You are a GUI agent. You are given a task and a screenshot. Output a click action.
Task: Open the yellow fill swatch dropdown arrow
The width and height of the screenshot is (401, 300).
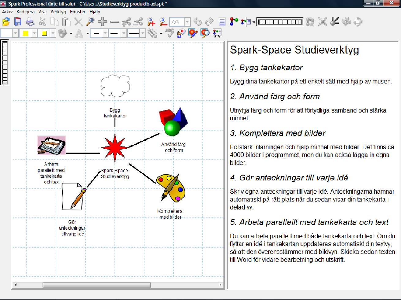34,33
